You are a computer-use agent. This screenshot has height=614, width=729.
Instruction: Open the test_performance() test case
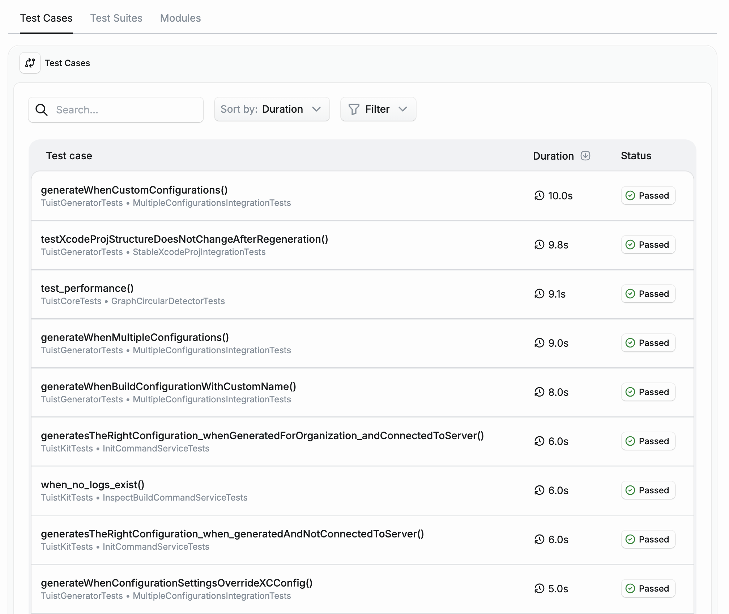pyautogui.click(x=87, y=288)
